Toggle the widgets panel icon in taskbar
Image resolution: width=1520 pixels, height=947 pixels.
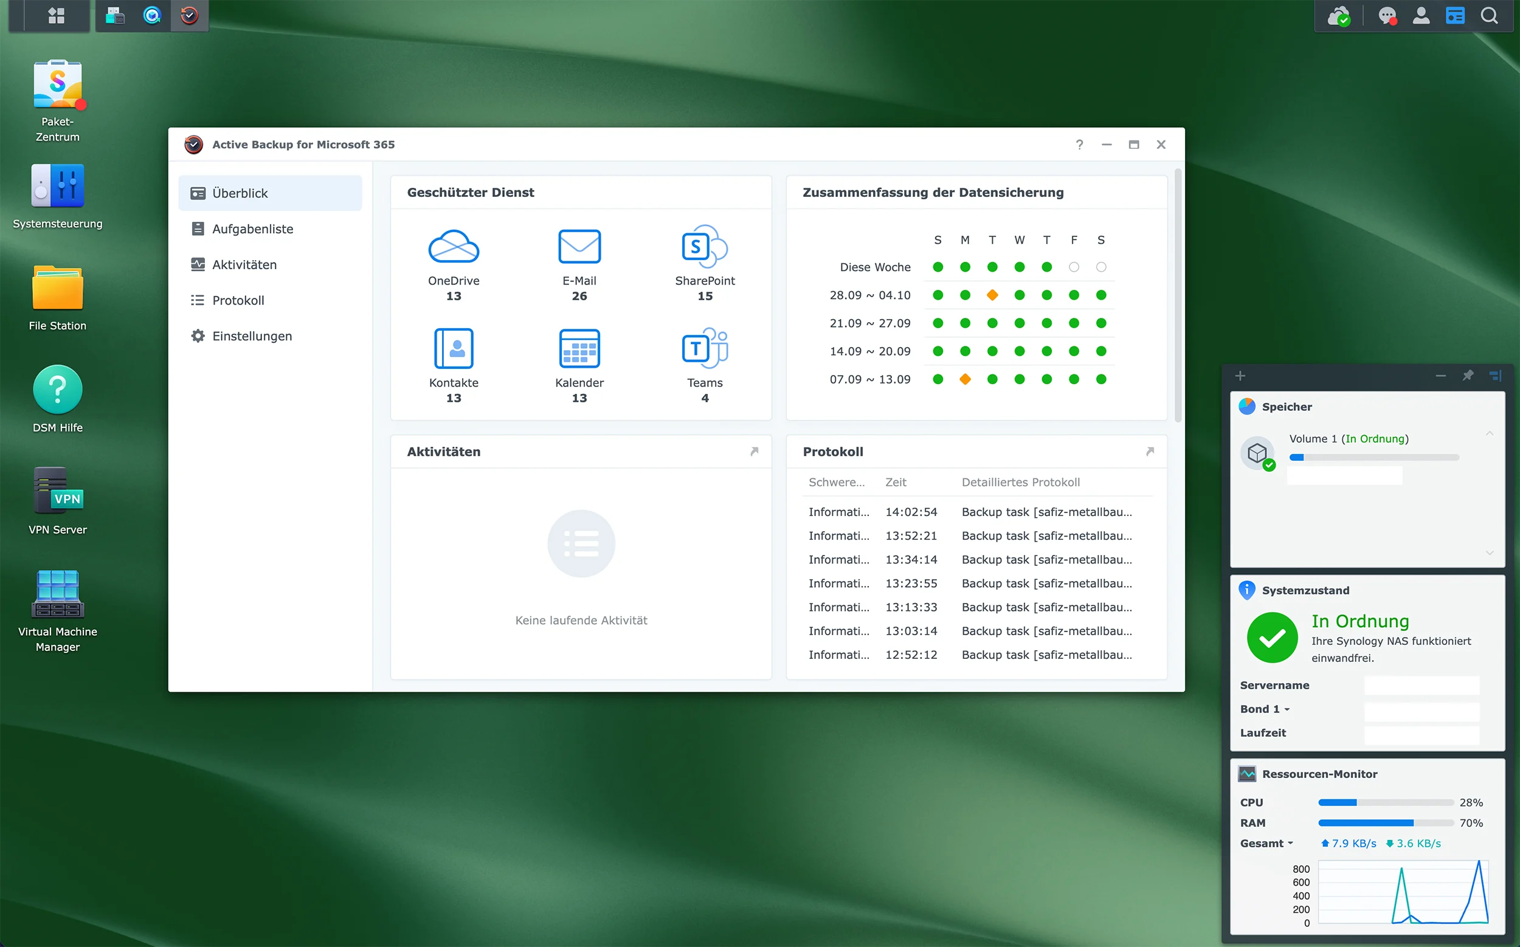(x=1455, y=16)
